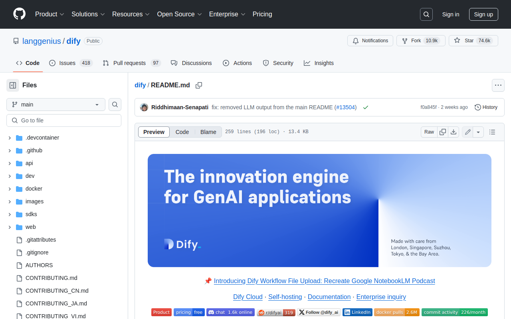This screenshot has width=511, height=319.
Task: Select the Preview file view
Action: [154, 132]
